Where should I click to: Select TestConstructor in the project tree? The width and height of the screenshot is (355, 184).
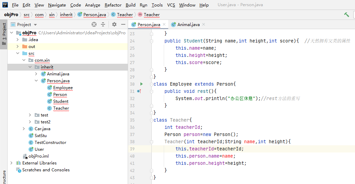point(50,143)
